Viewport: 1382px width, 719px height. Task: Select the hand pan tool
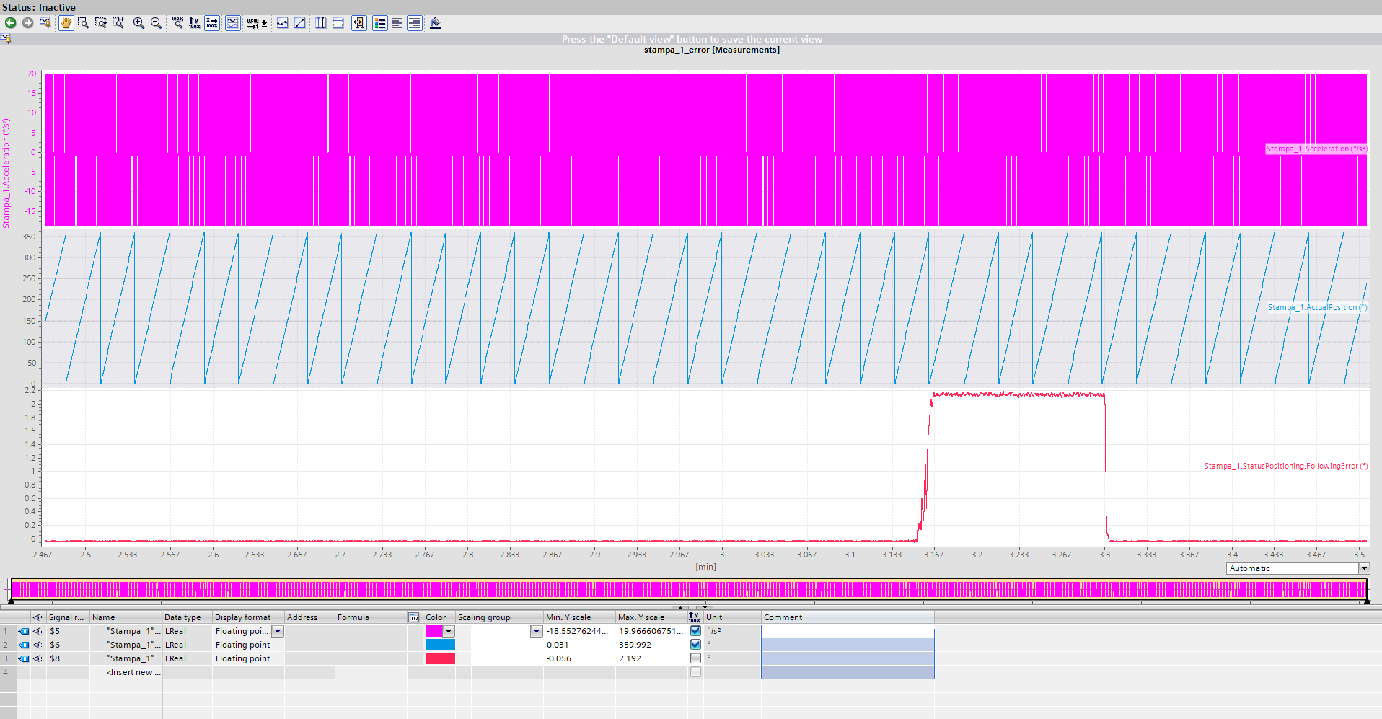pyautogui.click(x=66, y=23)
